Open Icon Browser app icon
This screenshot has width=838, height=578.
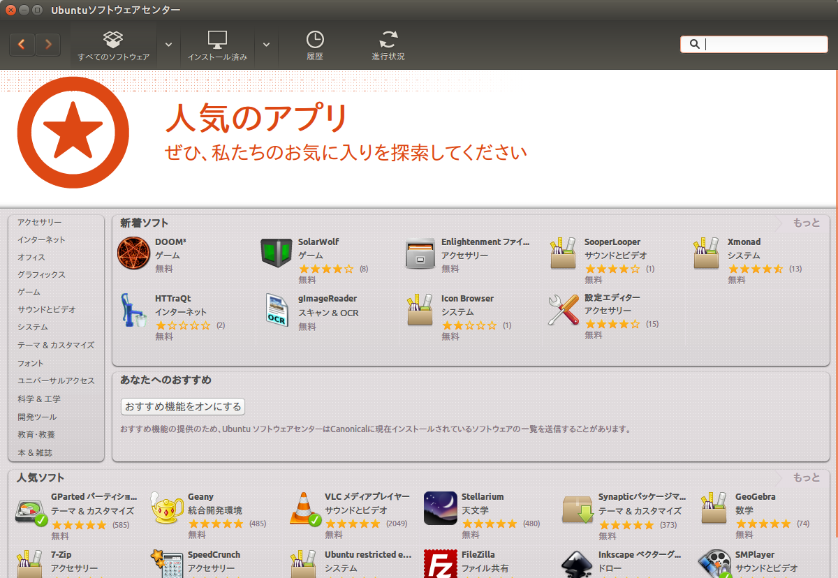click(420, 310)
